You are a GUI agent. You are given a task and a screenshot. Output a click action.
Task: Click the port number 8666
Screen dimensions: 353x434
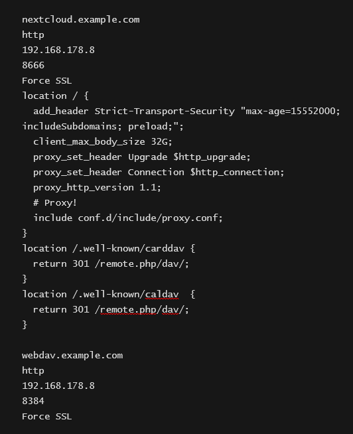[x=33, y=65]
